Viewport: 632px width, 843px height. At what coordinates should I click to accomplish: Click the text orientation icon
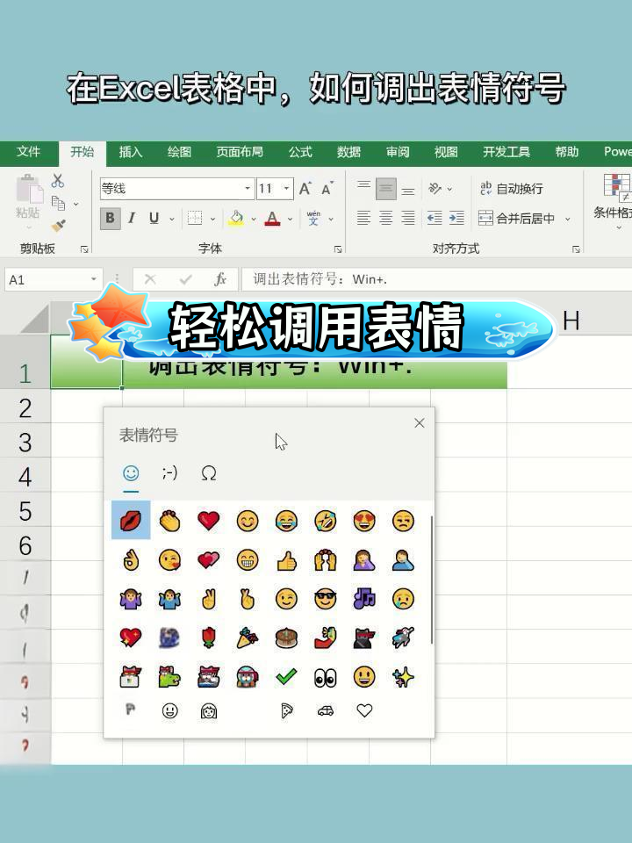click(434, 189)
